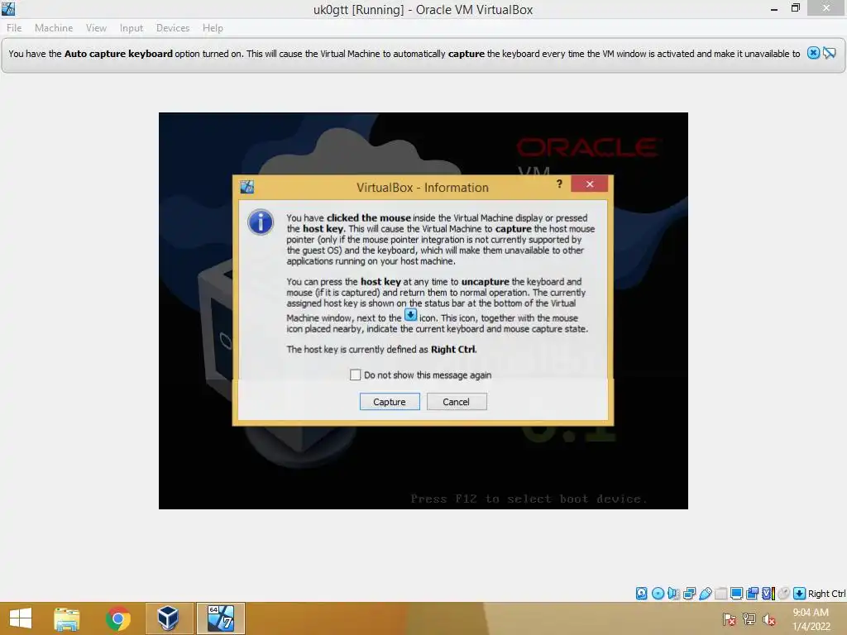Open the Devices menu
This screenshot has width=847, height=635.
point(173,28)
